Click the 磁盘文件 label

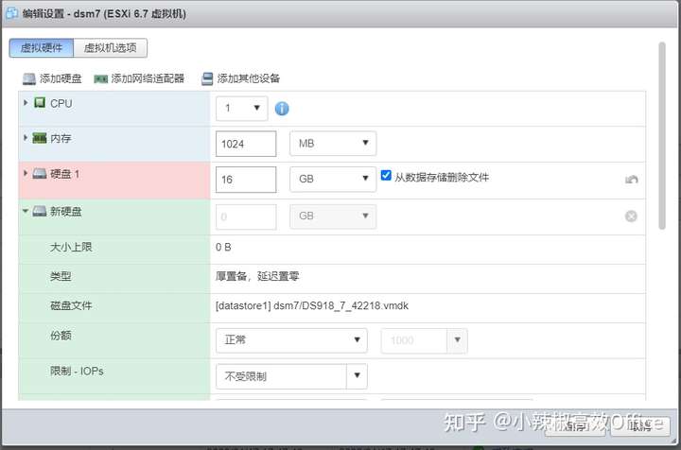coord(71,305)
